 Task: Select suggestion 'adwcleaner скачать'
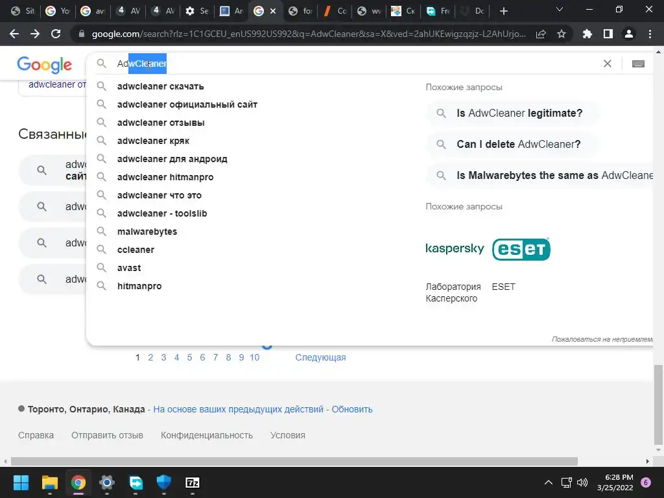pos(161,86)
